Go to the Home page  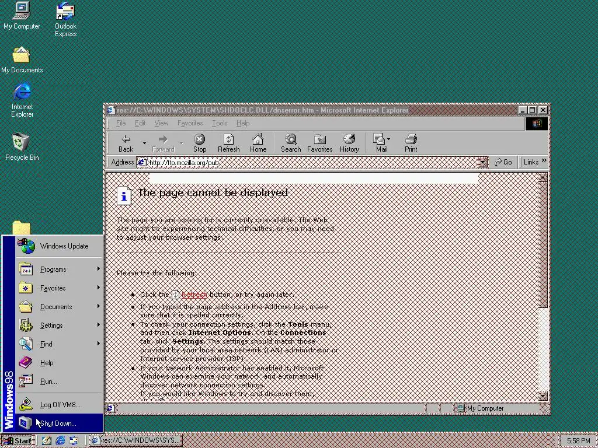point(258,143)
